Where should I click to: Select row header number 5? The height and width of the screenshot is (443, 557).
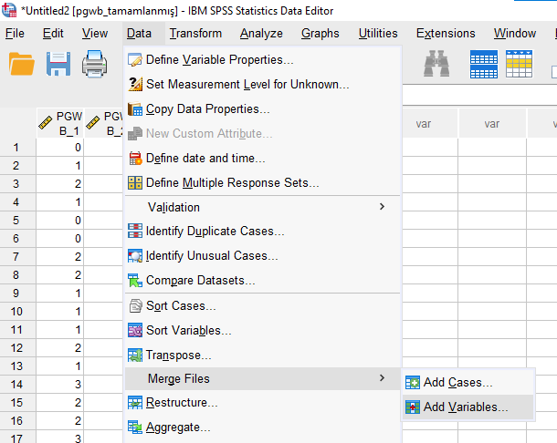16,221
